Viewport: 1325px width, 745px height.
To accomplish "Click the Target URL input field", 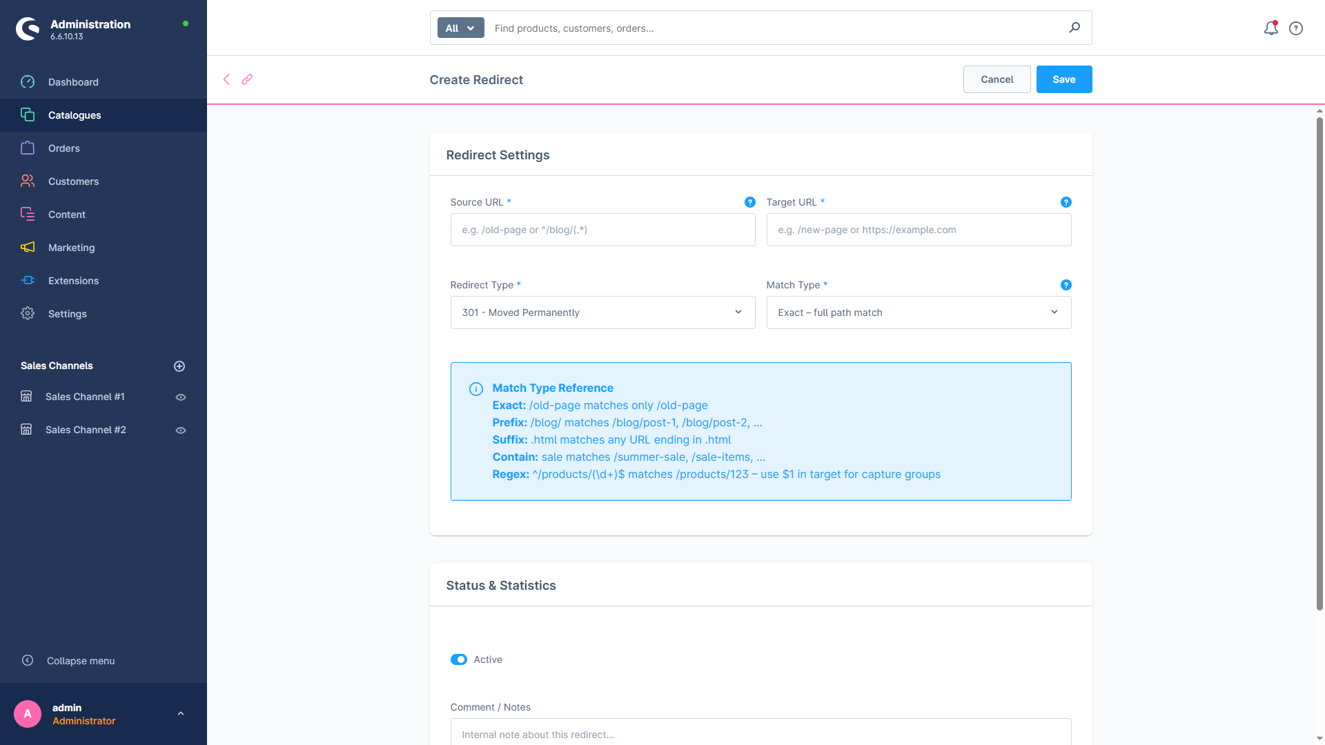I will point(919,230).
